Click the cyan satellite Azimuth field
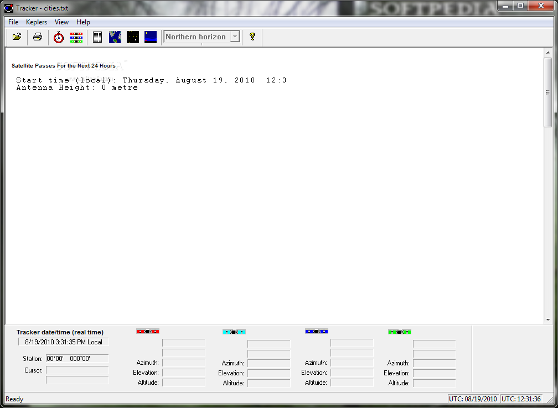 pos(268,363)
